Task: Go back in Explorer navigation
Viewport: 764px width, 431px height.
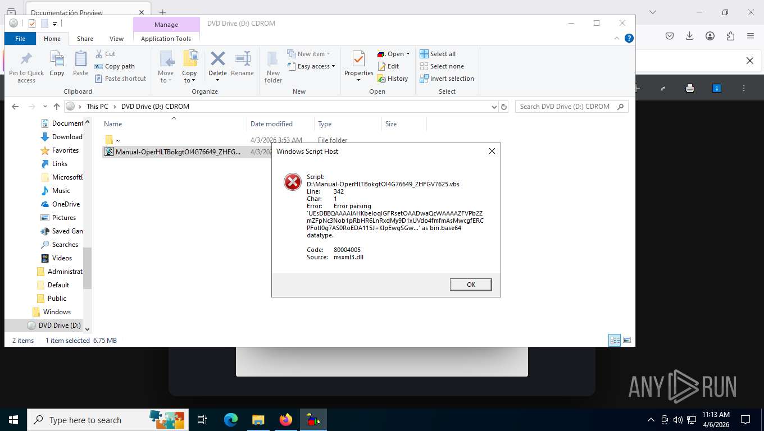Action: point(15,107)
